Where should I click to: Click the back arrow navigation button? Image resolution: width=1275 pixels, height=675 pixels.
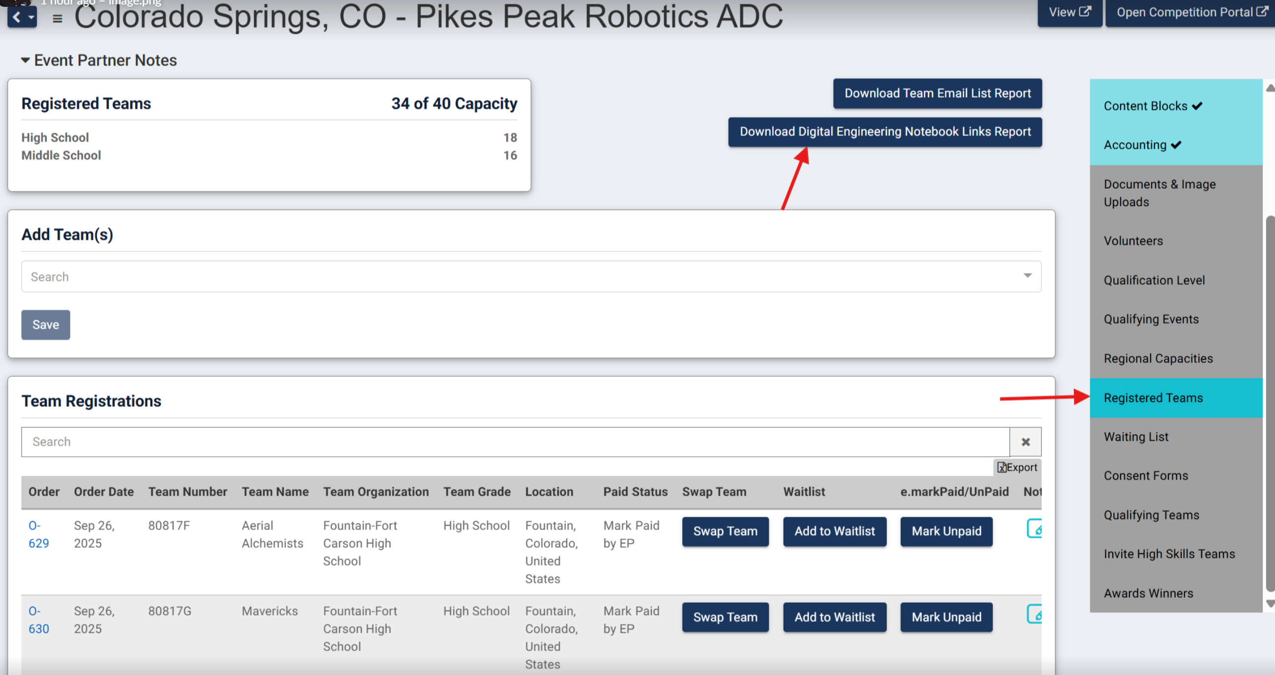[16, 17]
